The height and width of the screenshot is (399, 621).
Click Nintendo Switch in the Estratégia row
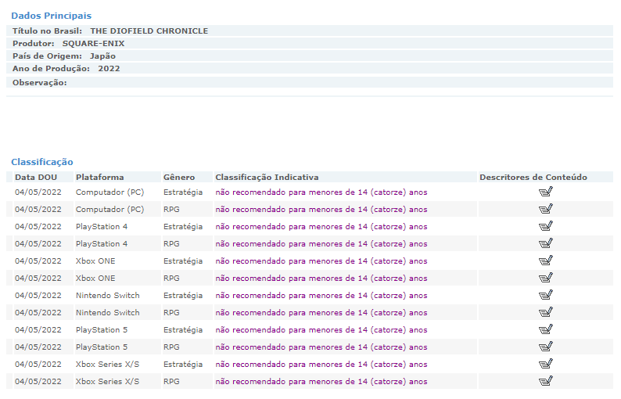[x=108, y=296]
